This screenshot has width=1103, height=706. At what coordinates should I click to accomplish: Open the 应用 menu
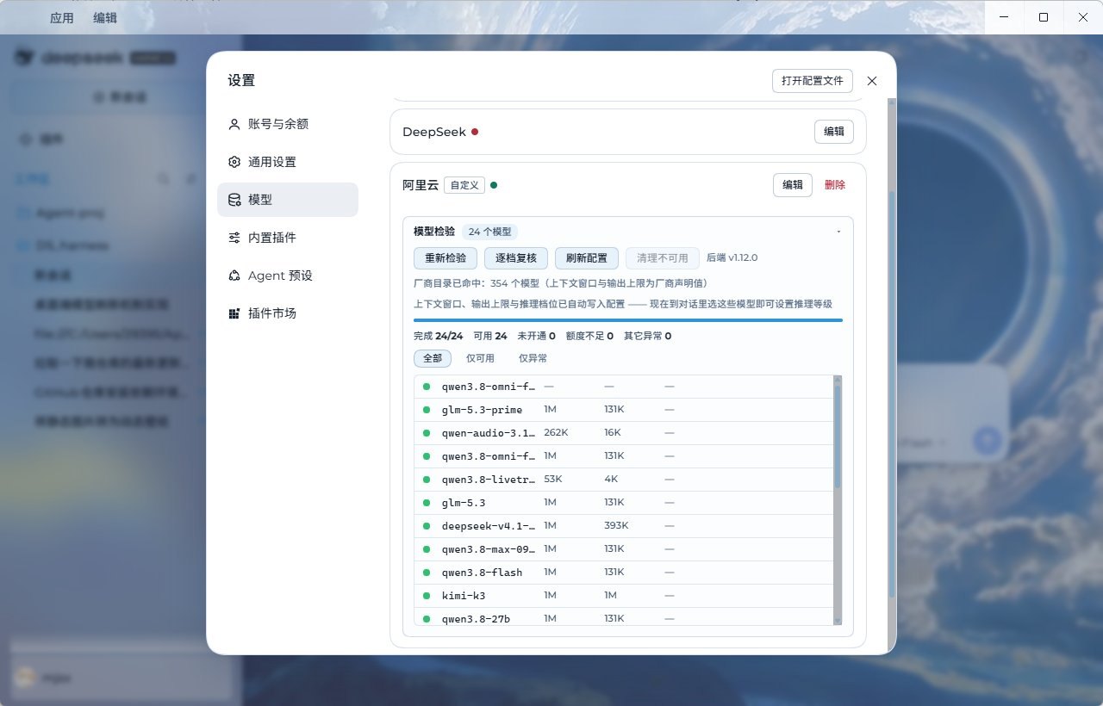[62, 17]
